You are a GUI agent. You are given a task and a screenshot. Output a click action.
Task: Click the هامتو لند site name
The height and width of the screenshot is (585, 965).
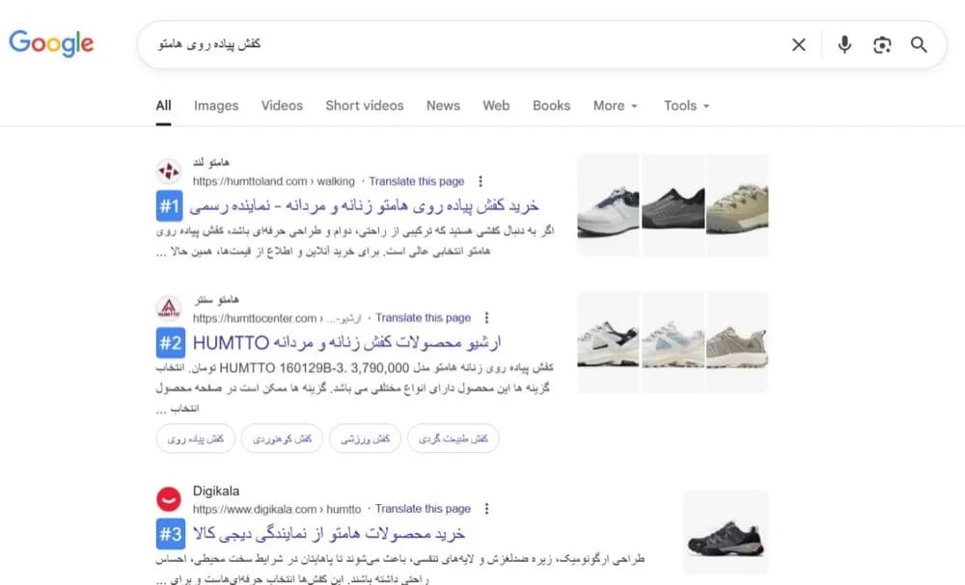211,163
